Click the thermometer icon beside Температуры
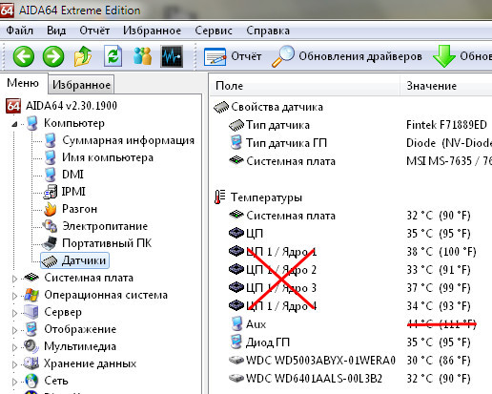Screen dimensions: 492x394 coord(220,197)
